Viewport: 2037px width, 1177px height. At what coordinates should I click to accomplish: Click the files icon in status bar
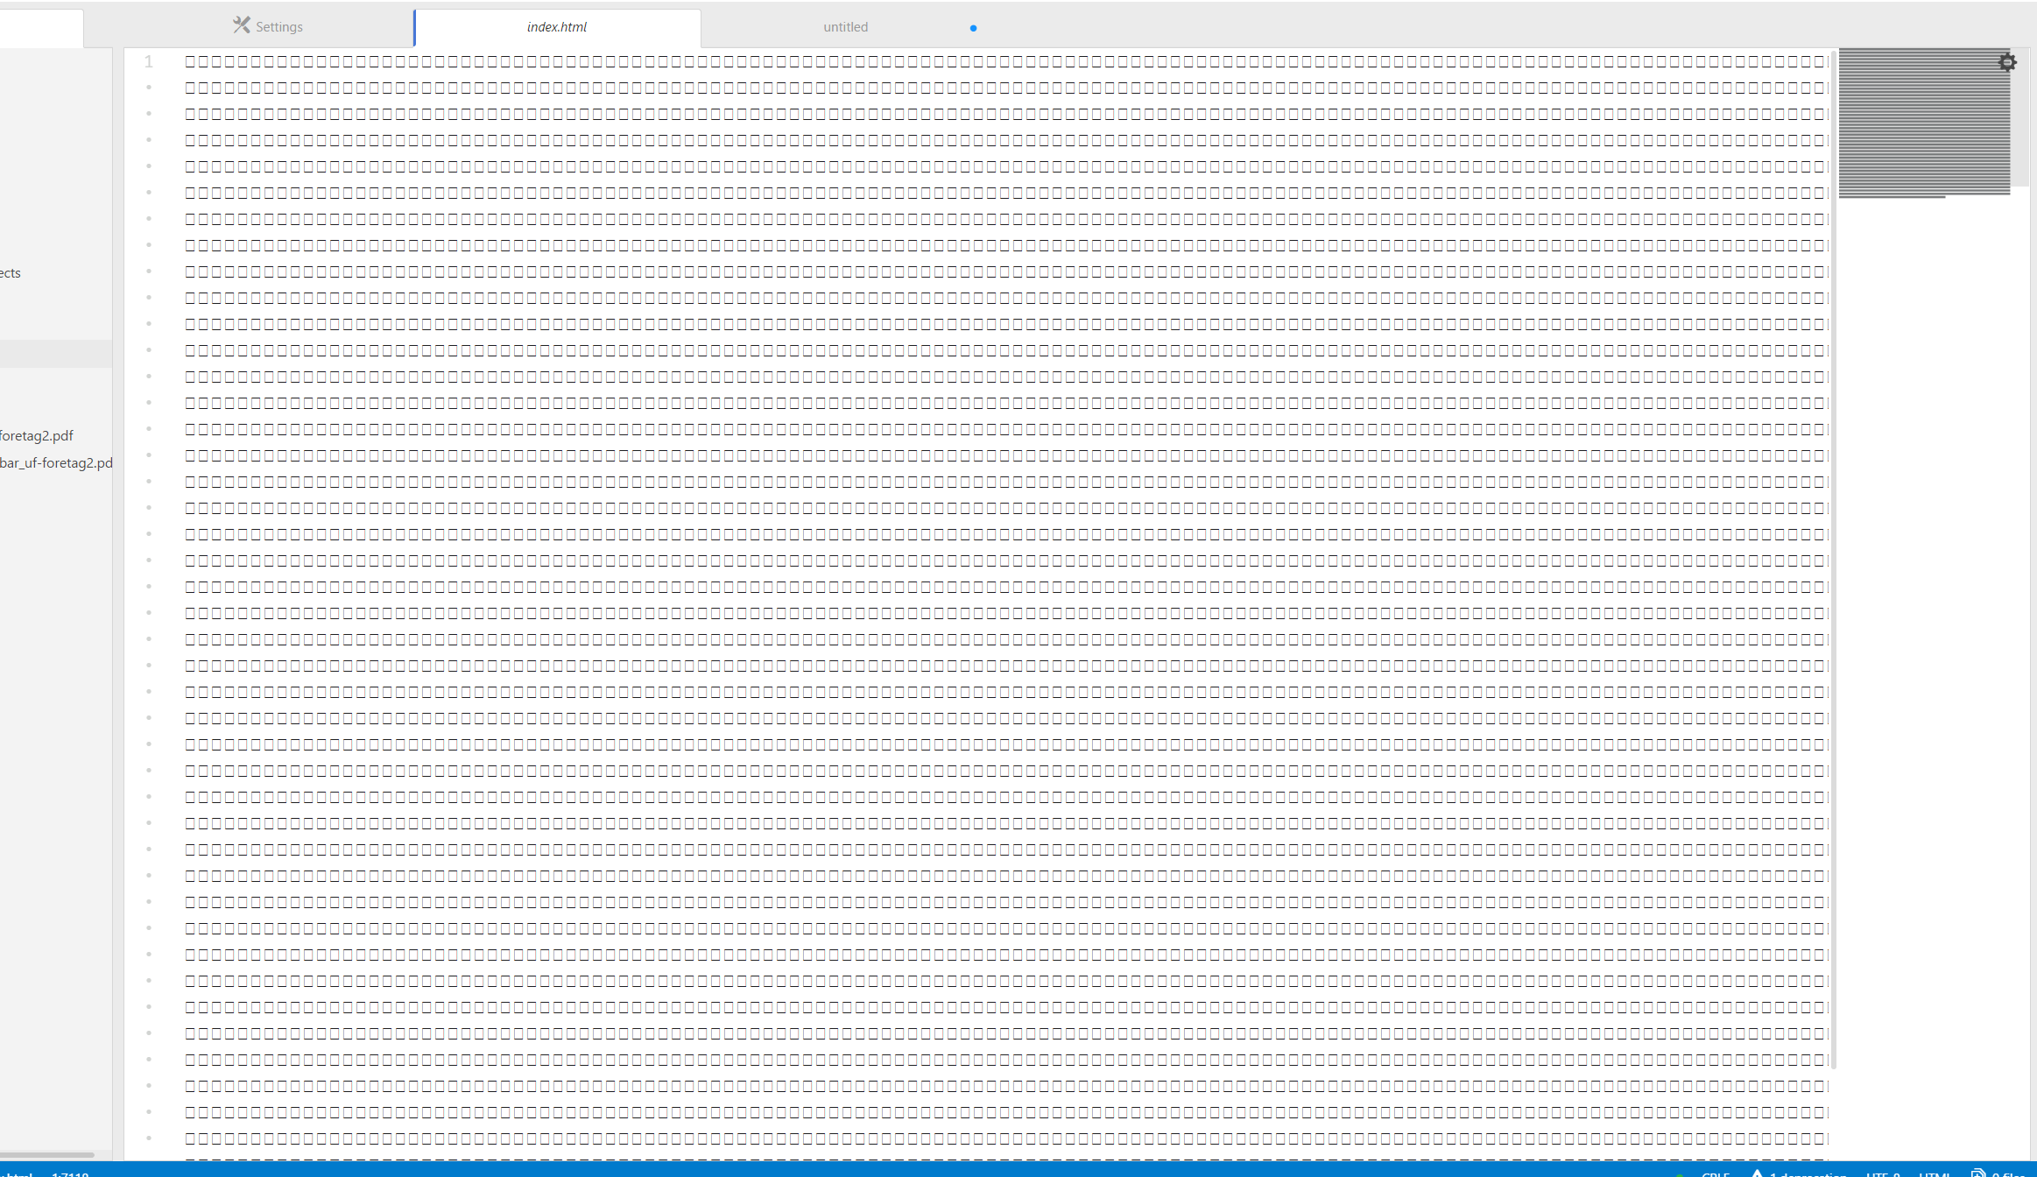(x=1977, y=1173)
